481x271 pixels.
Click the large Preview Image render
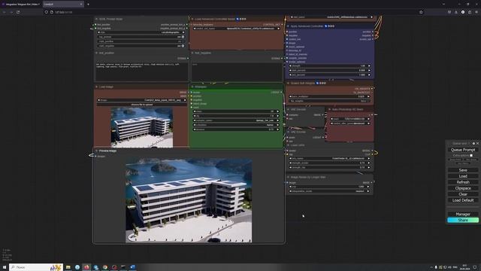pyautogui.click(x=189, y=200)
